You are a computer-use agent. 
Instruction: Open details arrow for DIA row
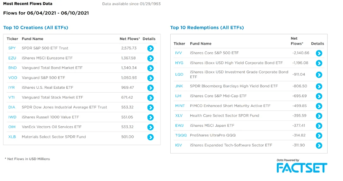tap(151, 107)
